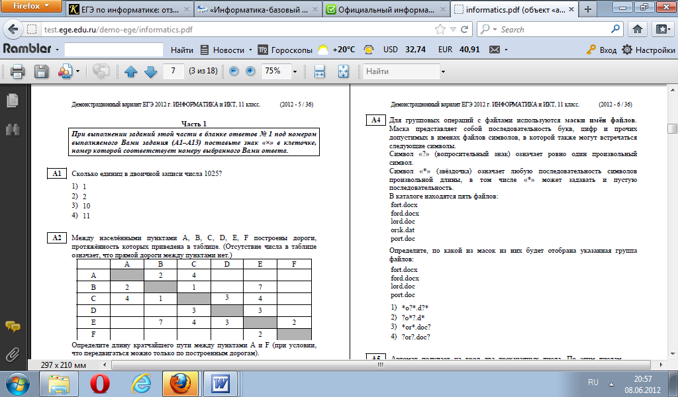
Task: Open the URL history dropdown arrow
Action: click(x=453, y=29)
